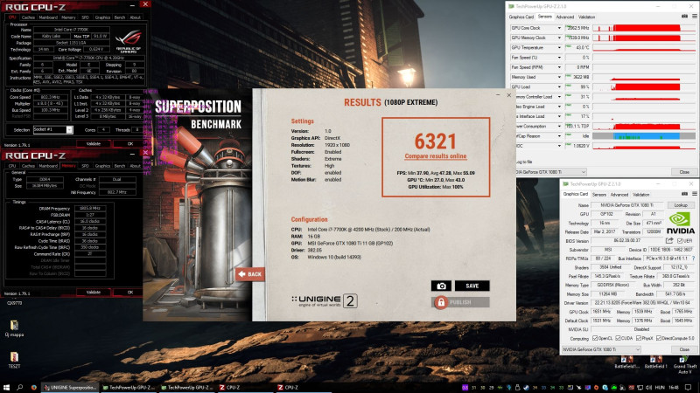Click Close button in GPU-Z Sensors window
The width and height of the screenshot is (700, 393).
[x=684, y=172]
